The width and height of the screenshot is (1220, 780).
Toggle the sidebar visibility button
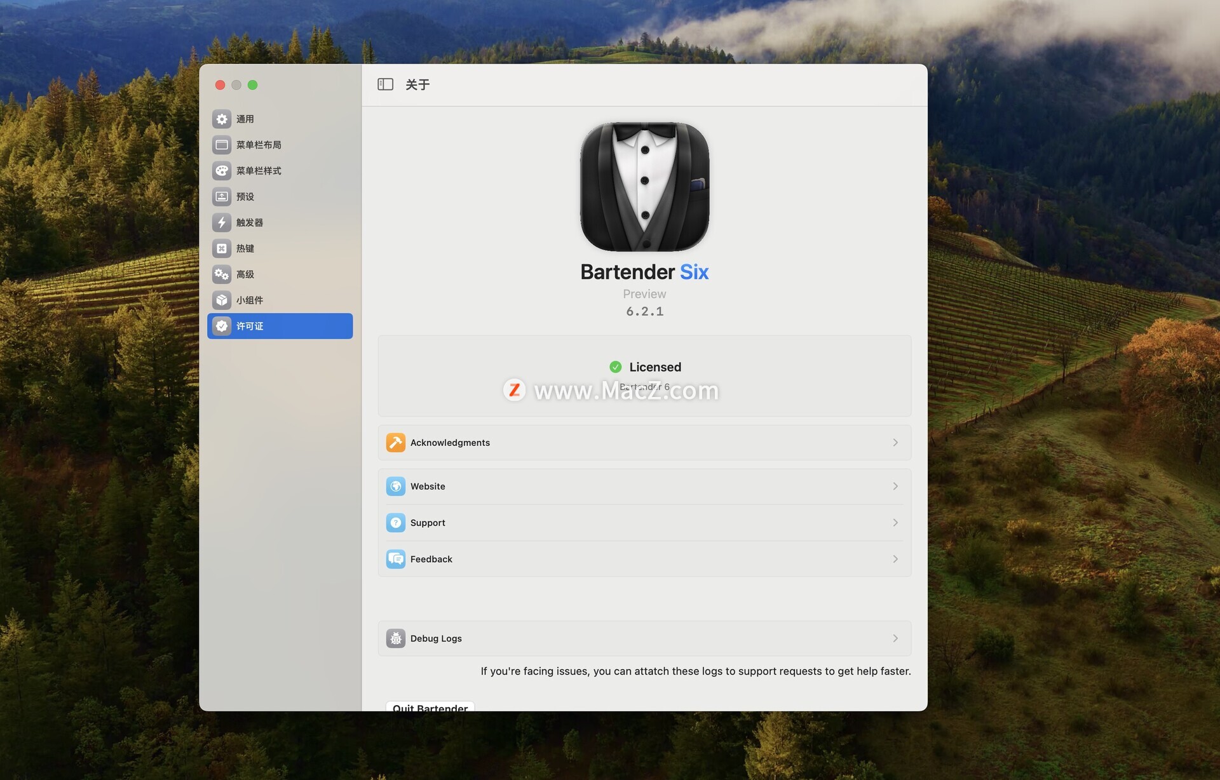click(x=385, y=84)
